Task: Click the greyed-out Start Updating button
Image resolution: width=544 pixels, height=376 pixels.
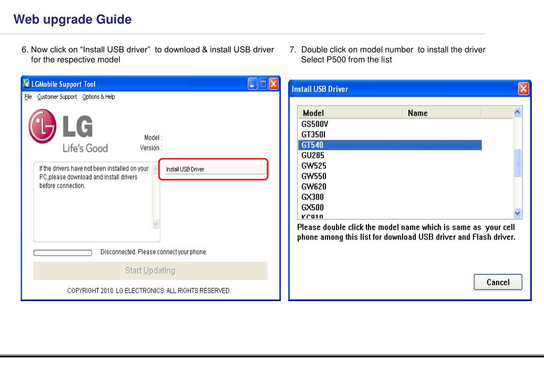Action: (150, 271)
